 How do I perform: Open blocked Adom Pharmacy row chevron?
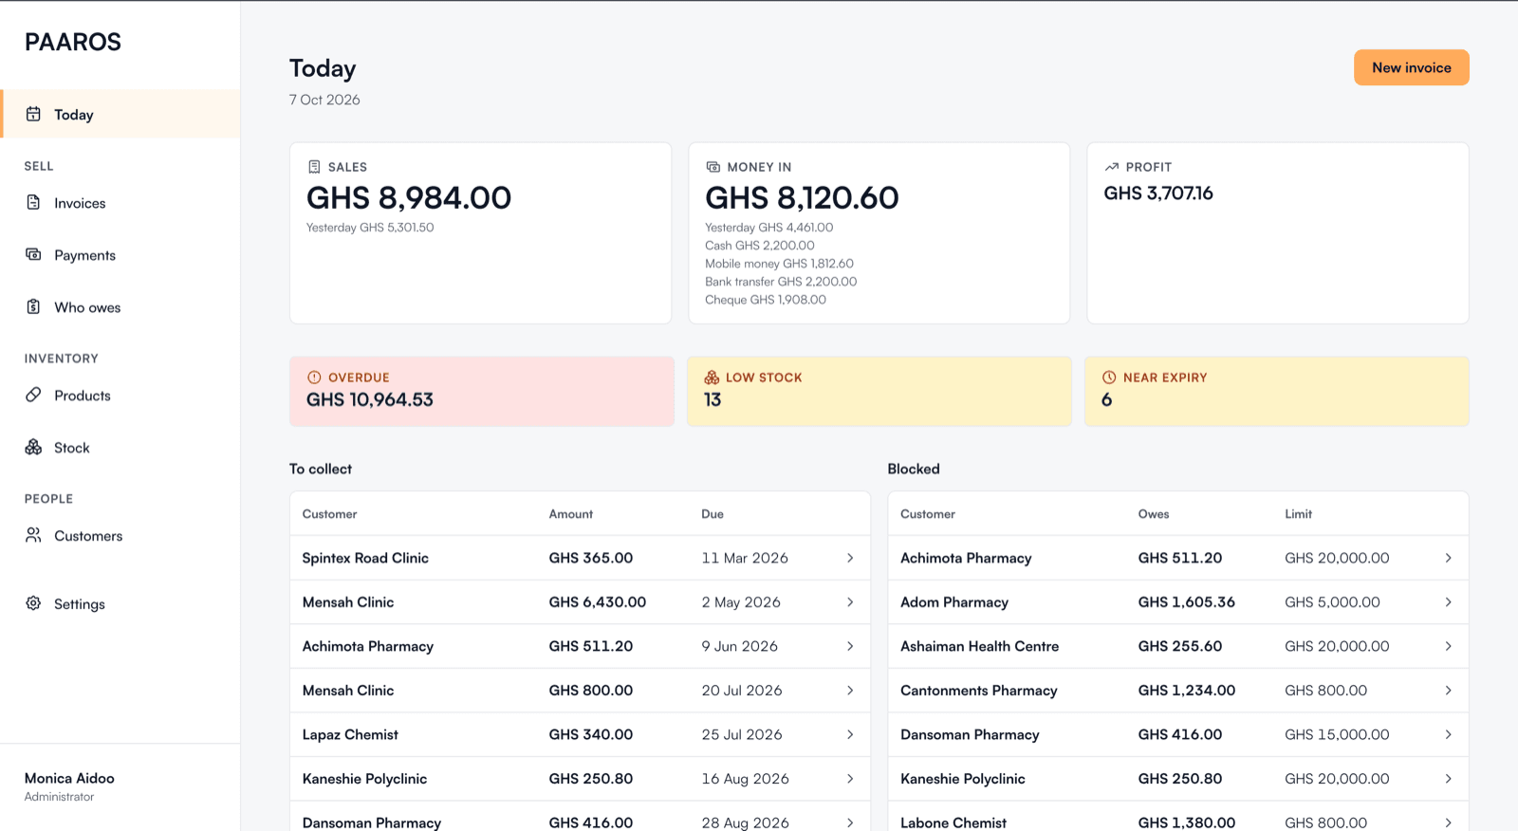(1449, 602)
